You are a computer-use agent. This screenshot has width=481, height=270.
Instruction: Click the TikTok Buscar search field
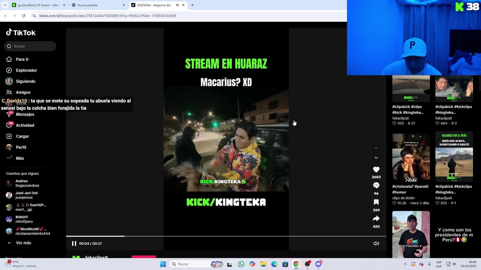(30, 46)
